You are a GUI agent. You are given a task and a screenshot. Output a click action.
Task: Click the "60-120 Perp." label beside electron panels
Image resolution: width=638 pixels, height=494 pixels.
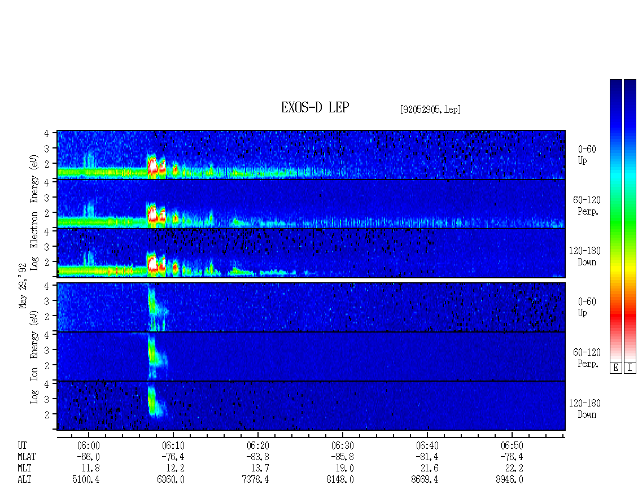click(x=587, y=206)
